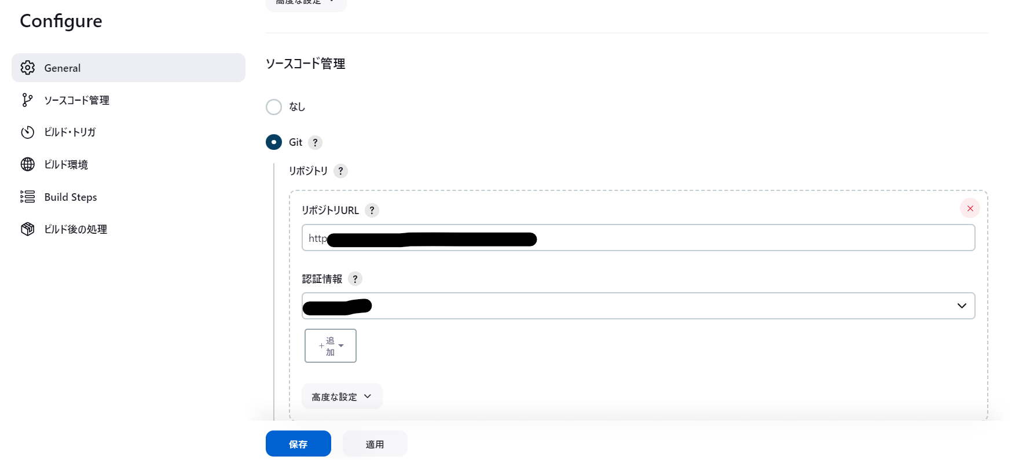This screenshot has height=460, width=1019.
Task: Jump to Build Steps in sidebar
Action: (x=129, y=197)
